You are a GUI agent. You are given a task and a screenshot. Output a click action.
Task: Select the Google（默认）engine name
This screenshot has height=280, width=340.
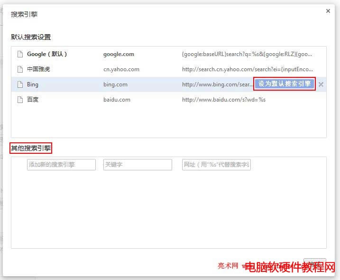coord(47,54)
